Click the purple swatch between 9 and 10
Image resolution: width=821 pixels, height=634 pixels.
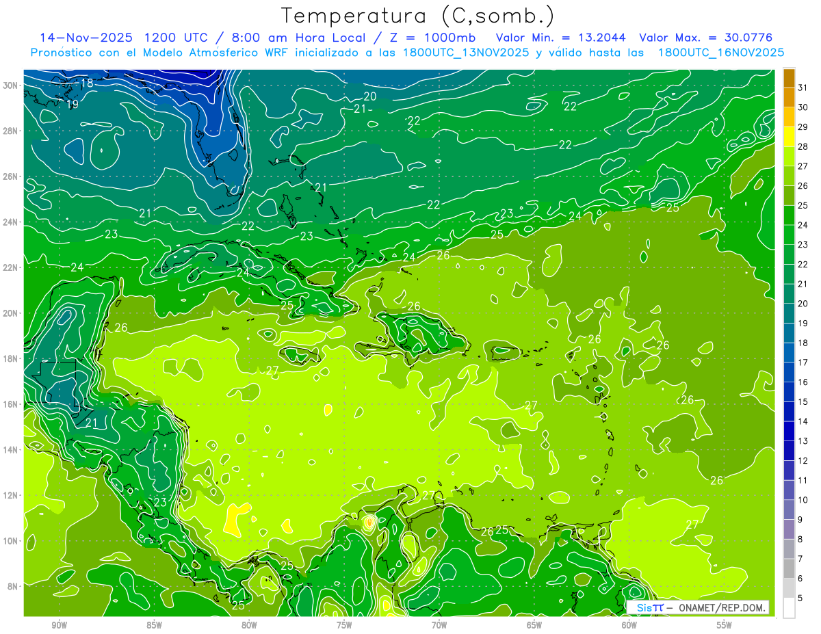point(789,510)
